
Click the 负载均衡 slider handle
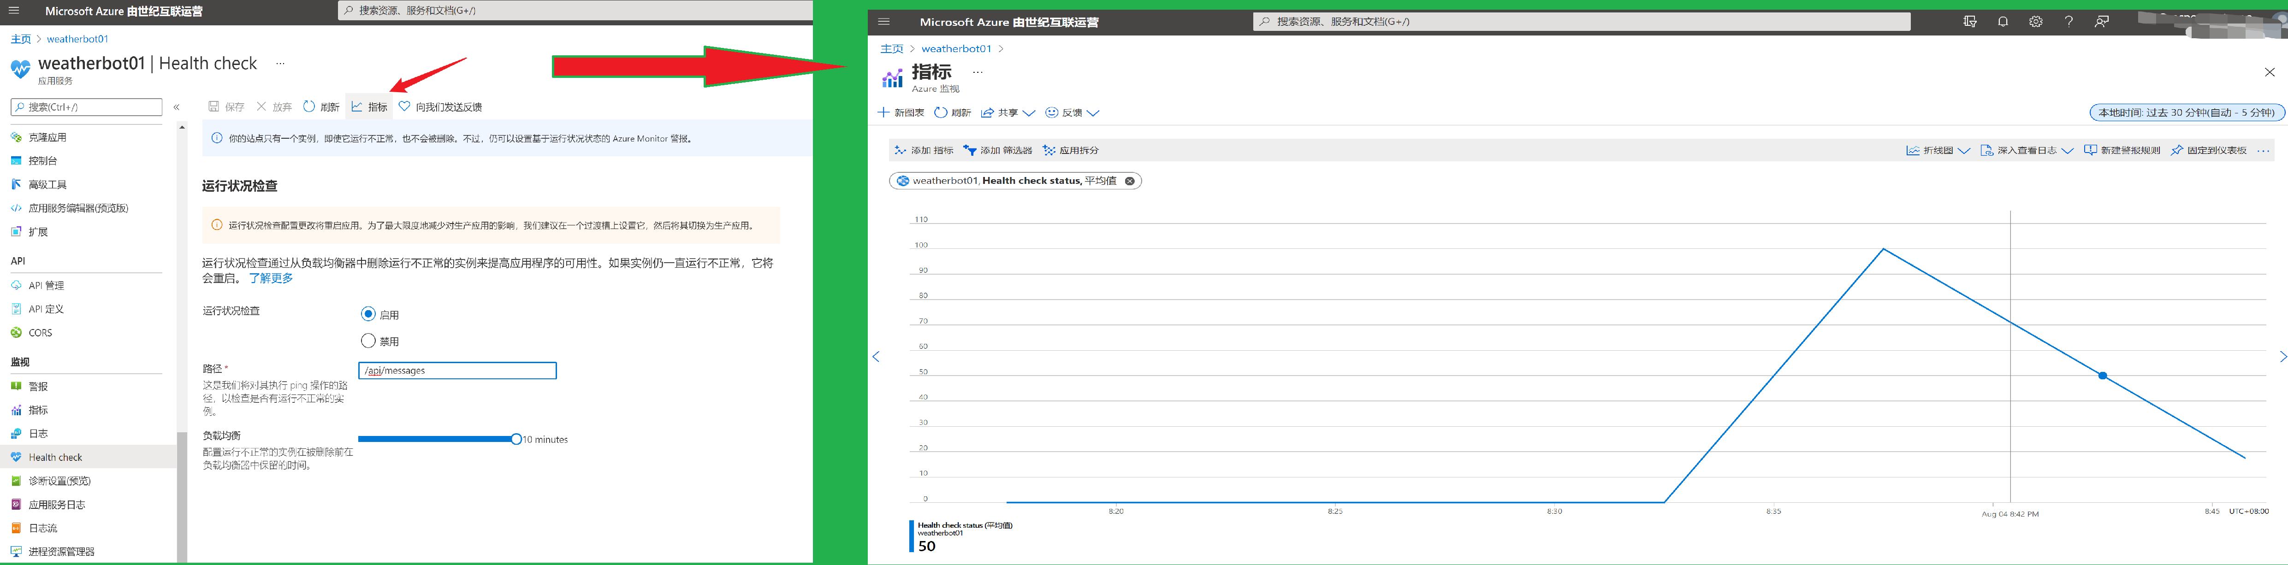[x=516, y=439]
